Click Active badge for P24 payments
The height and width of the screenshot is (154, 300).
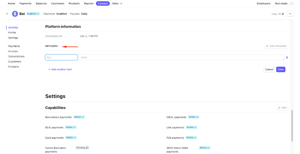pyautogui.click(x=191, y=137)
